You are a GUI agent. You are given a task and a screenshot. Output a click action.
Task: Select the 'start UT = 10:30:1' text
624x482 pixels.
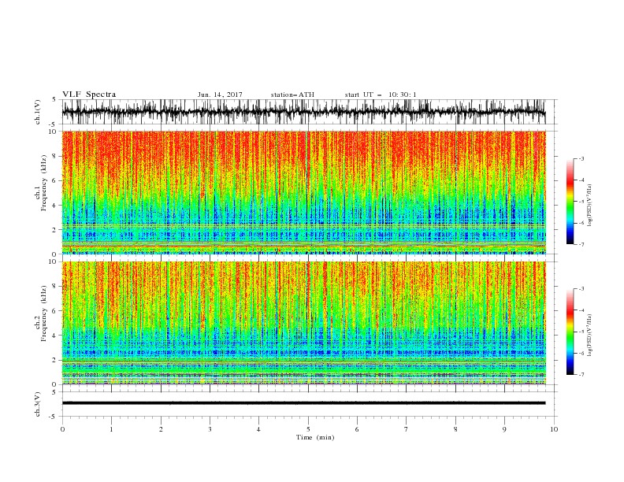click(381, 95)
